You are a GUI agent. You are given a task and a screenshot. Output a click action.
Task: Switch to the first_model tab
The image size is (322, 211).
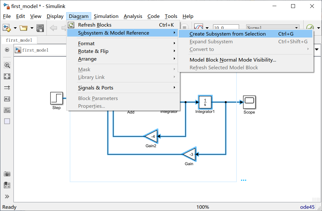[x=19, y=40]
